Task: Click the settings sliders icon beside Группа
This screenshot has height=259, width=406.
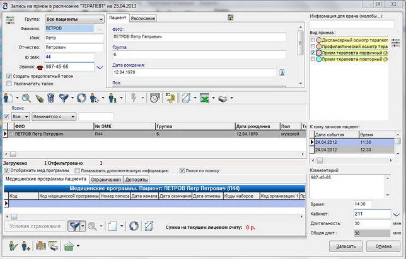Action: tap(10, 20)
